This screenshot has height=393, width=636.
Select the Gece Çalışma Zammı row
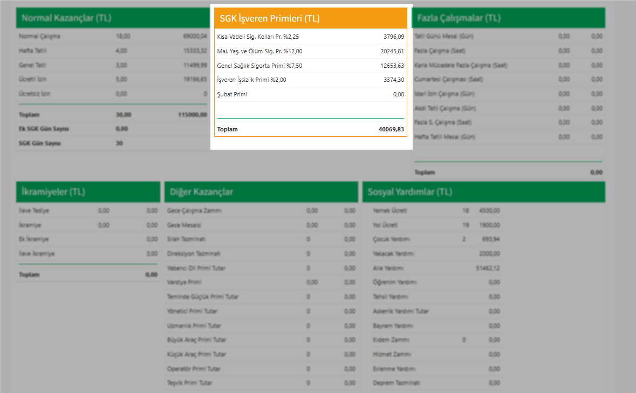tap(261, 210)
